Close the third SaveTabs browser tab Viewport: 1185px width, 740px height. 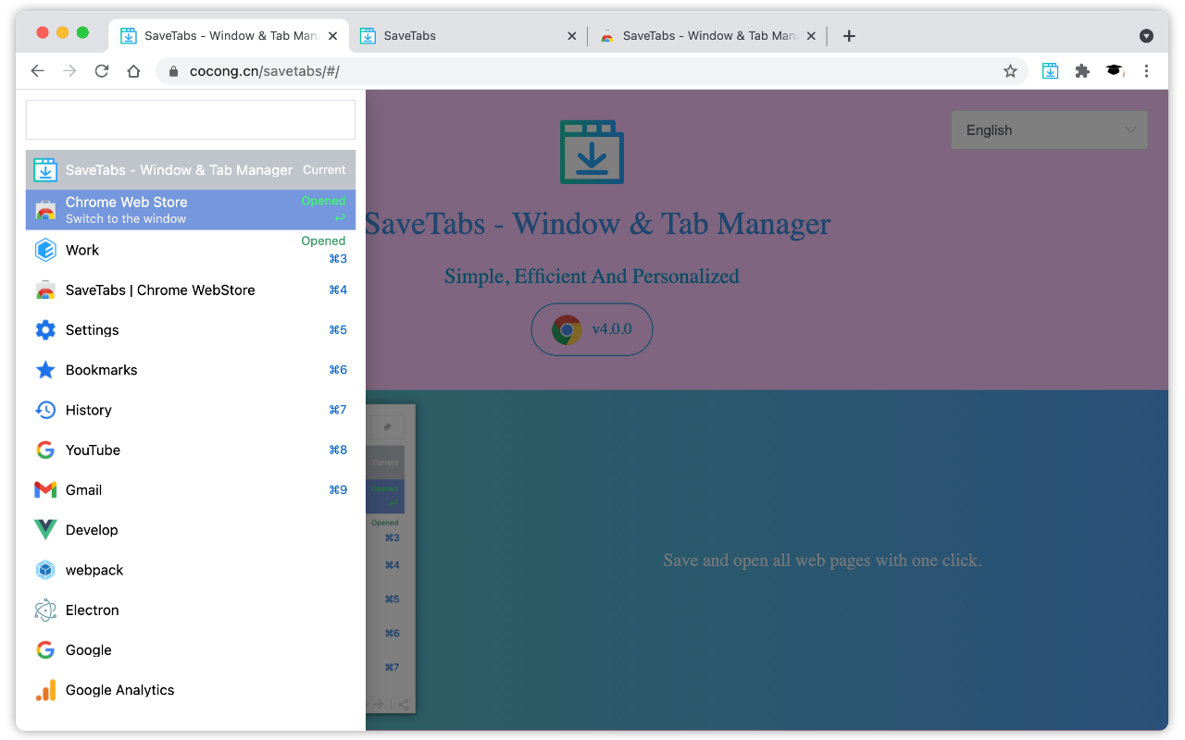point(811,36)
